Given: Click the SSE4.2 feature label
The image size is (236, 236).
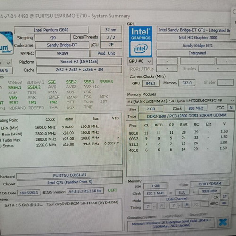Looking at the screenshot, I should (34, 87).
